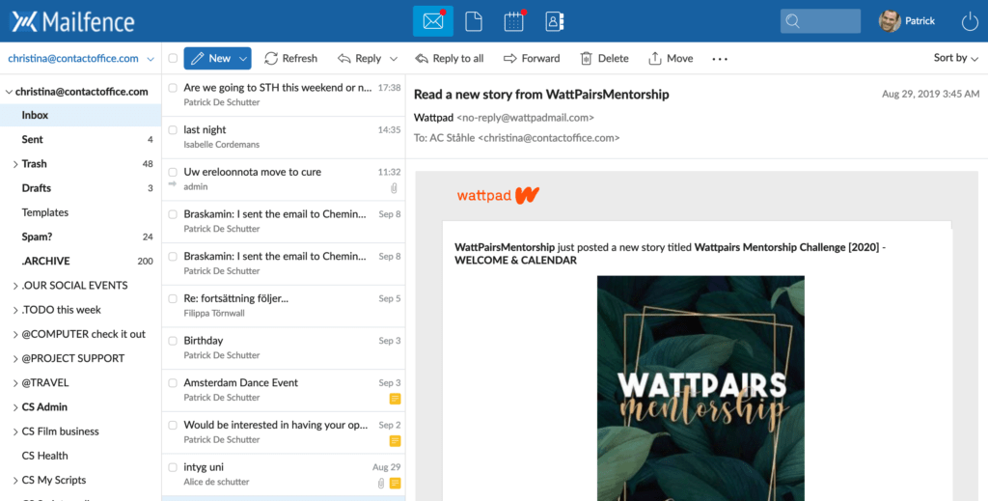Open the New button dropdown arrow

pyautogui.click(x=243, y=59)
